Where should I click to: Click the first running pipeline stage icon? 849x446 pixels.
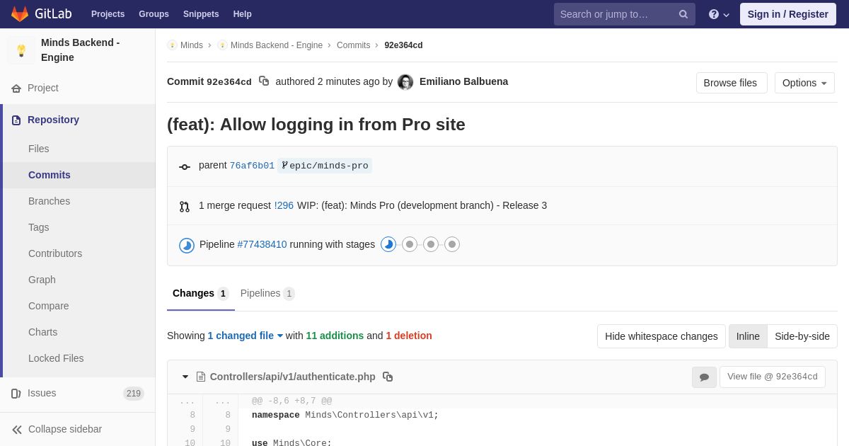(388, 244)
